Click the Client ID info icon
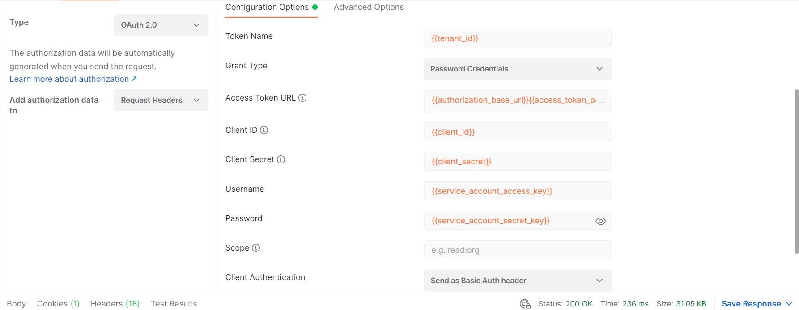The image size is (799, 310). tap(264, 130)
